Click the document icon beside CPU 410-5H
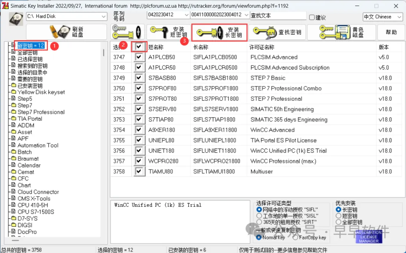Screen dimensions: 406x253 tap(14, 205)
